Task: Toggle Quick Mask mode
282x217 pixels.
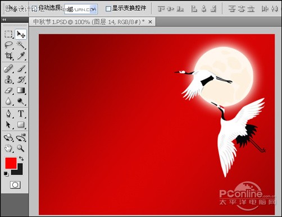Action: pos(15,185)
